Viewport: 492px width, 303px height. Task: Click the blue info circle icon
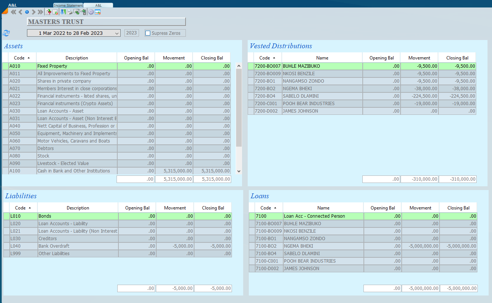tap(27, 12)
